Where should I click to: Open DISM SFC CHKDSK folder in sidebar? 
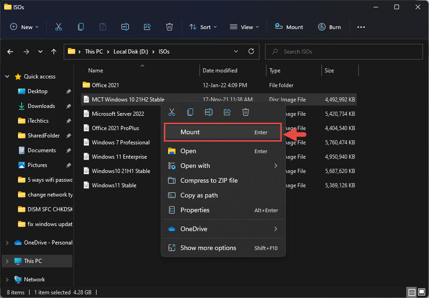tap(45, 209)
